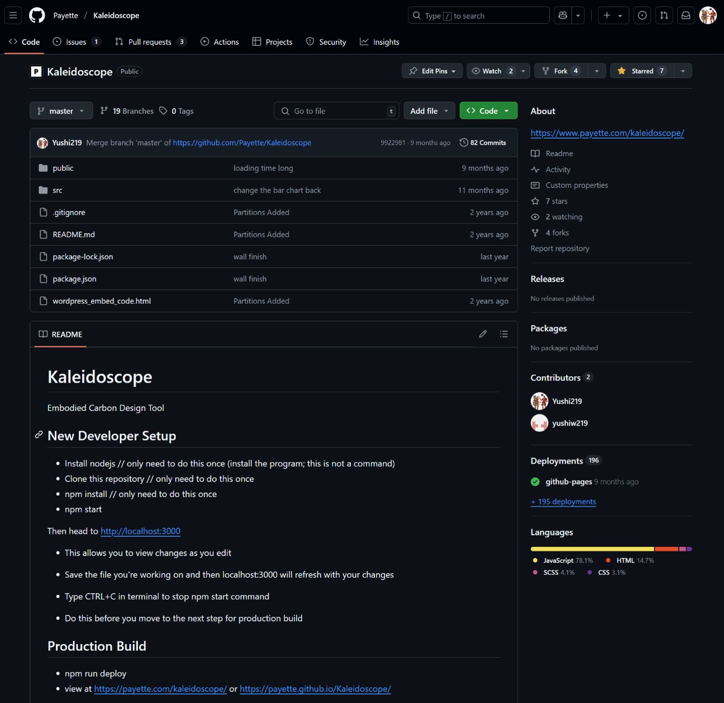Expand the Fork options arrow
Viewport: 724px width, 703px height.
597,71
